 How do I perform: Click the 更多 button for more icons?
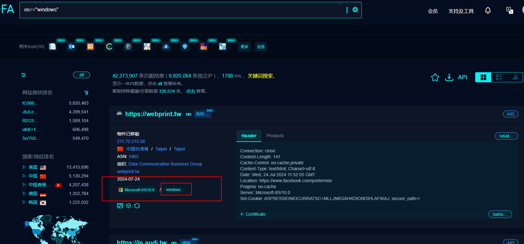pyautogui.click(x=244, y=46)
